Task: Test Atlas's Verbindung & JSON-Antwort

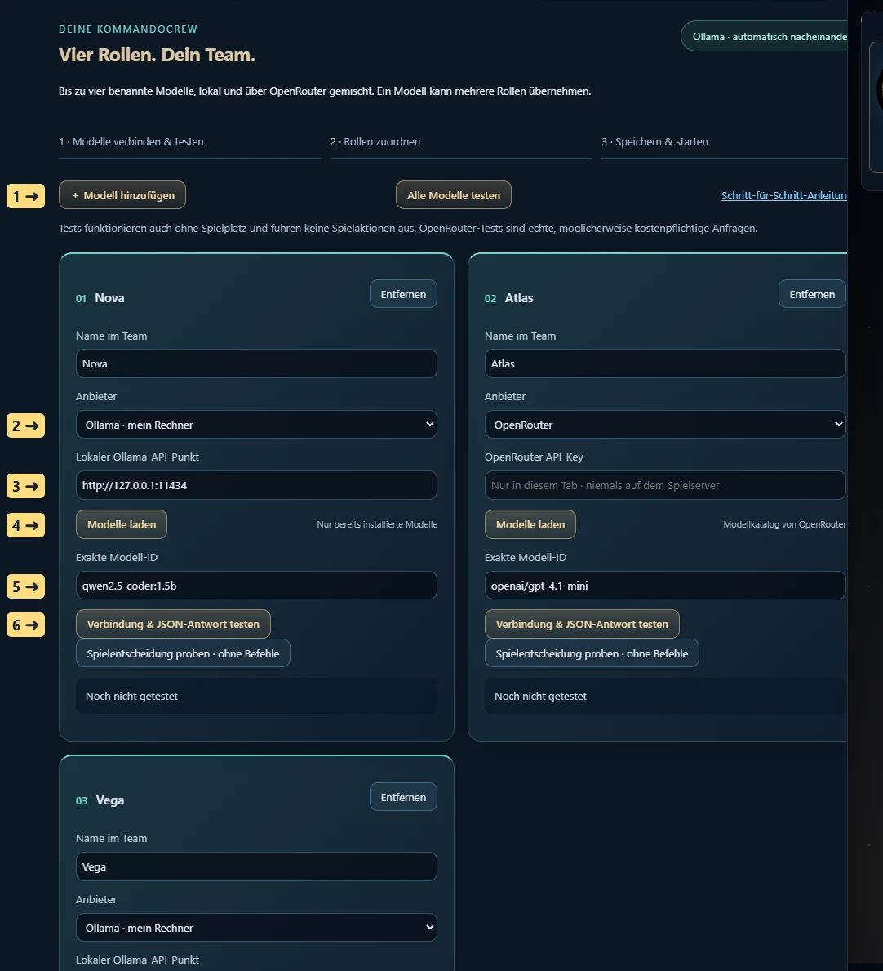Action: pyautogui.click(x=582, y=624)
